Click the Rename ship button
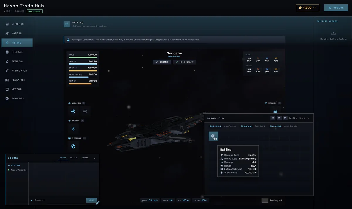352x209 pixels. click(x=162, y=62)
